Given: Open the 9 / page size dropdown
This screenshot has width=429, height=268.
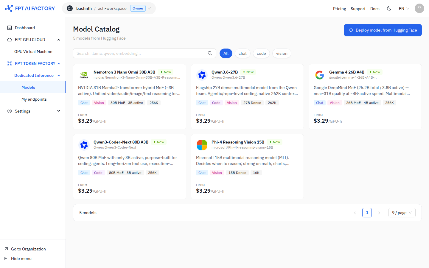Looking at the screenshot, I should 402,213.
